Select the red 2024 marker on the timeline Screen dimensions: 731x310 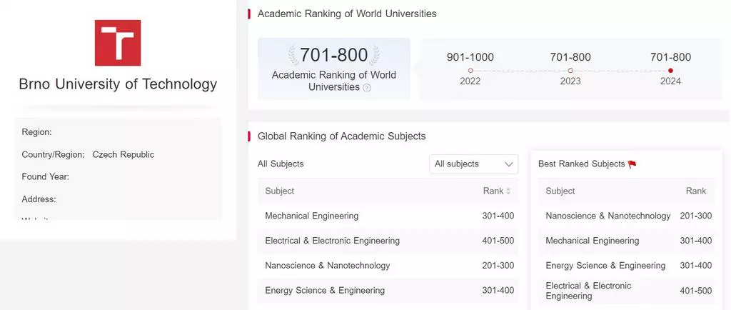tap(670, 71)
